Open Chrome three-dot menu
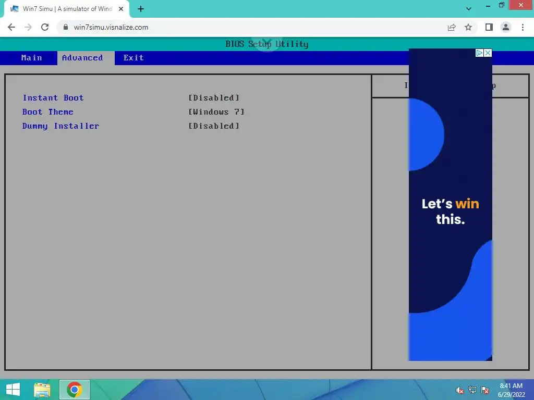The height and width of the screenshot is (400, 534). click(x=523, y=27)
